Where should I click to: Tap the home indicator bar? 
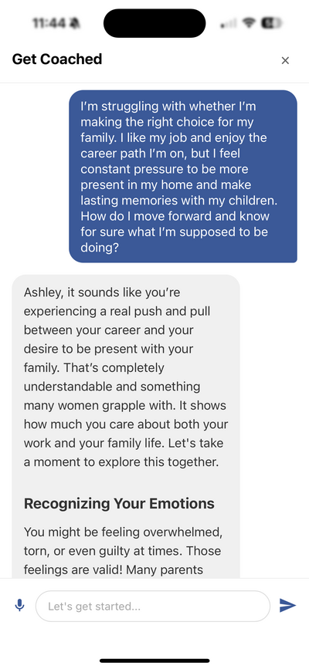154,661
